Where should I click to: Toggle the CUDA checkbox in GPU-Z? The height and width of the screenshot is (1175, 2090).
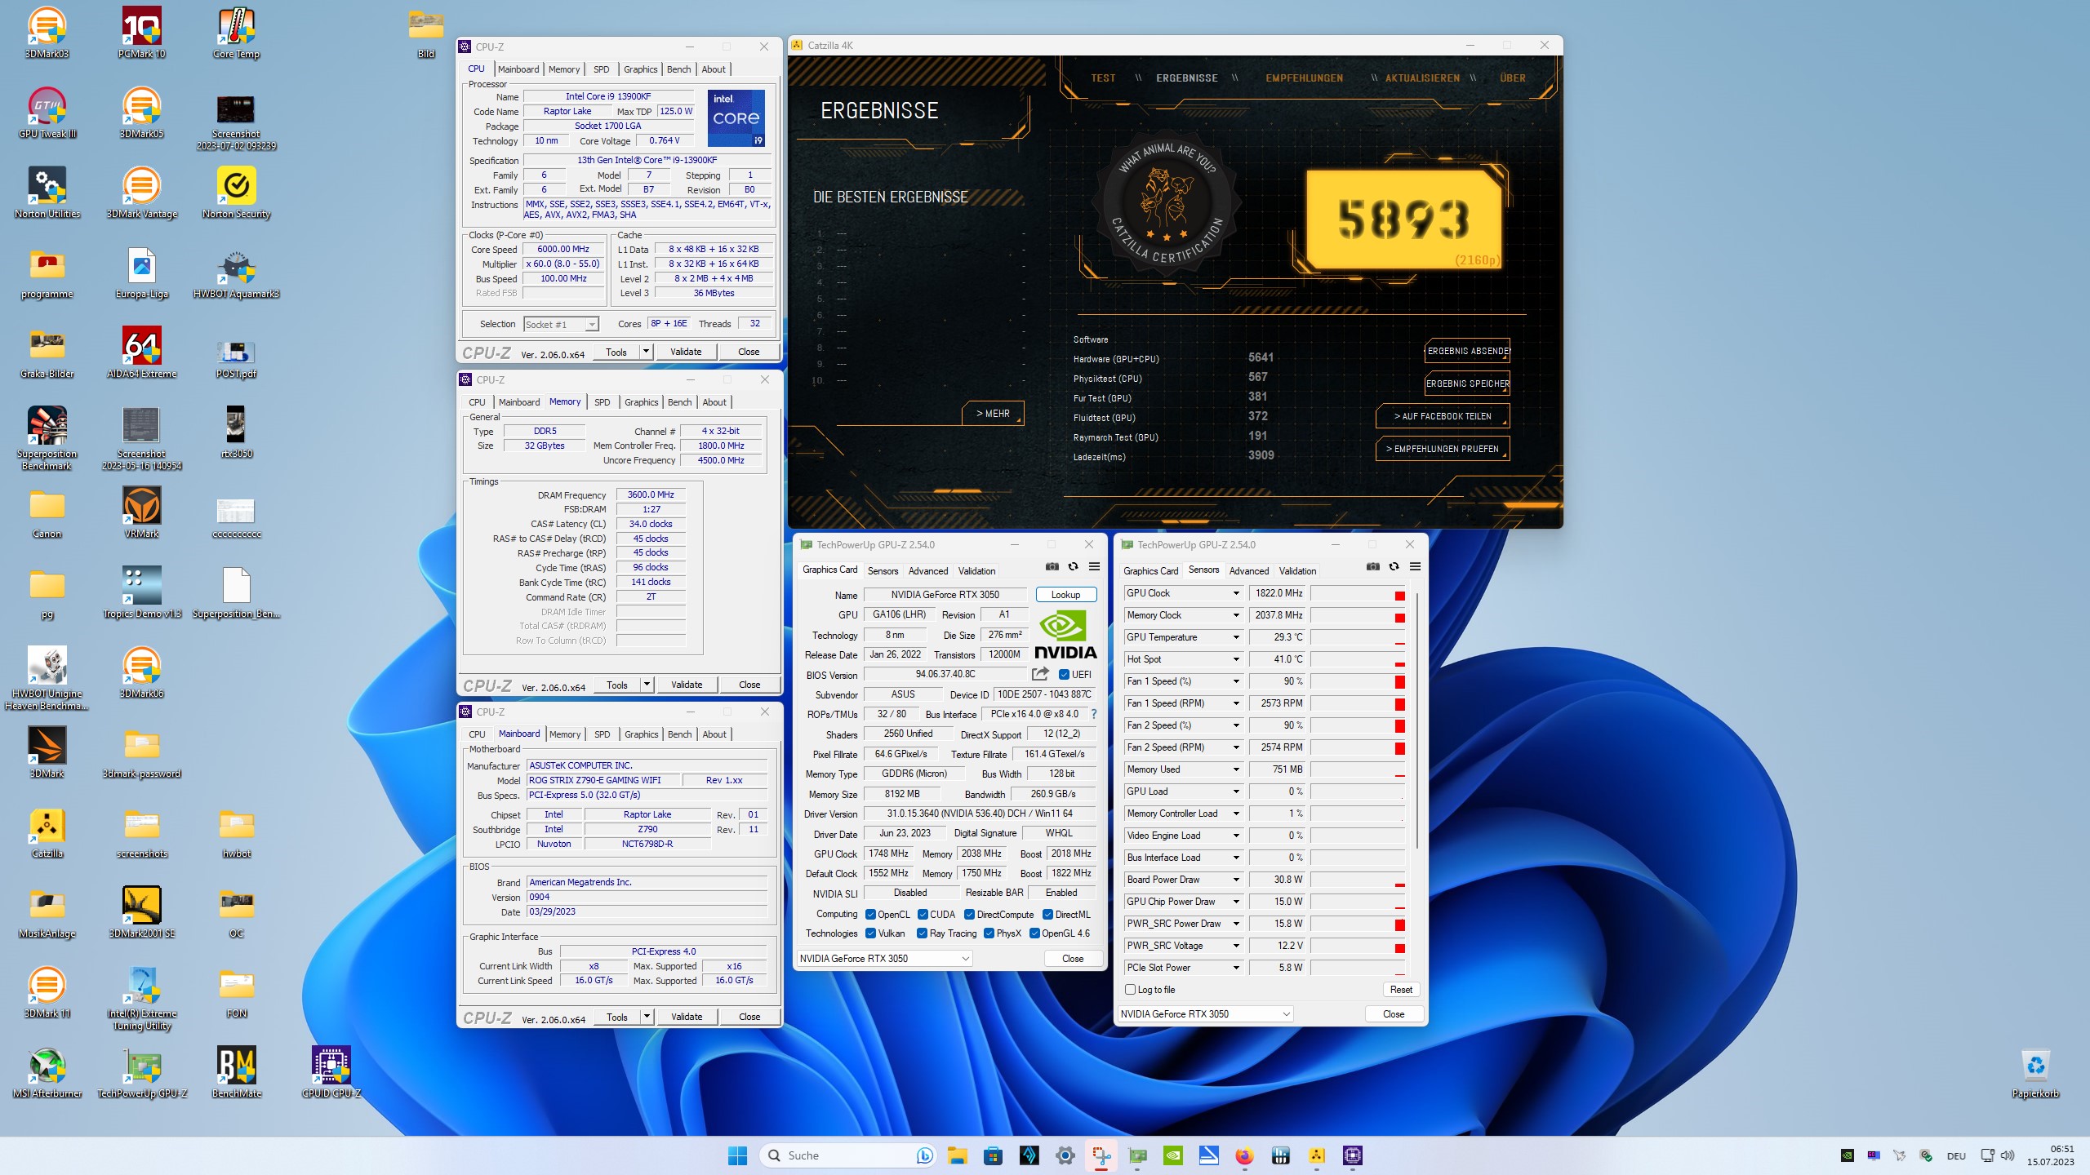point(923,915)
